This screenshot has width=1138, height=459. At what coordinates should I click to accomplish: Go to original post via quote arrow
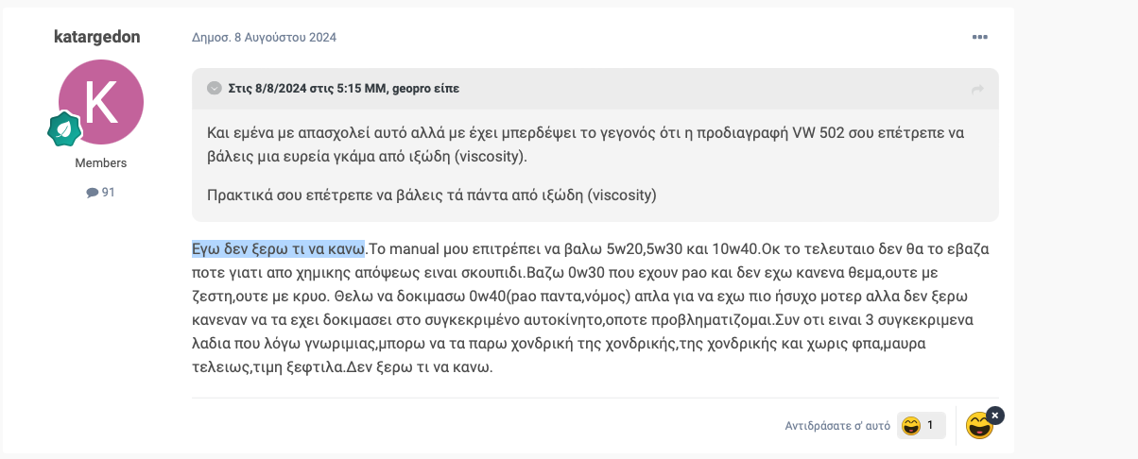tap(977, 89)
